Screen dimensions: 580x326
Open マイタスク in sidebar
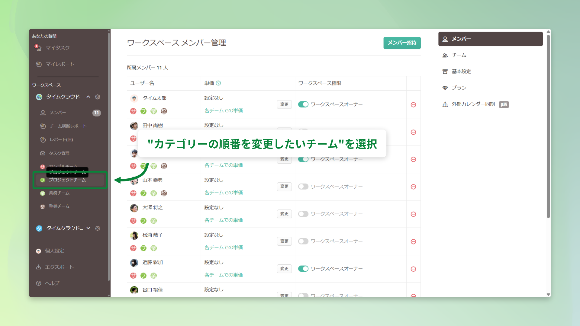coord(57,48)
